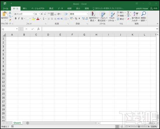Open the font size dropdown

pos(39,14)
